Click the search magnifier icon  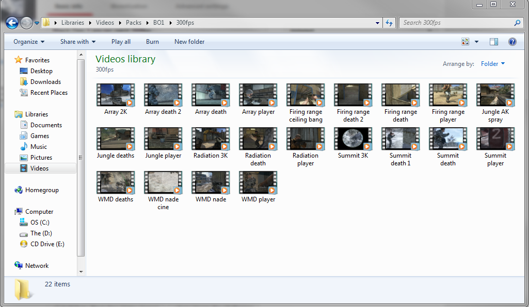pos(517,23)
